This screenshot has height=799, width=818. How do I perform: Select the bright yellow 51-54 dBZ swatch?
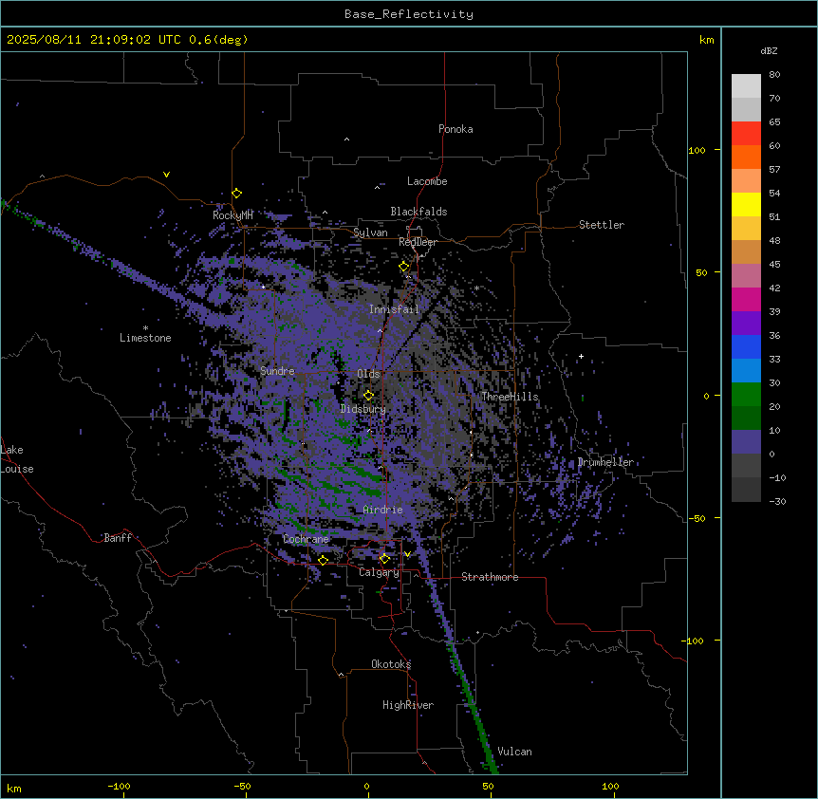[x=746, y=204]
